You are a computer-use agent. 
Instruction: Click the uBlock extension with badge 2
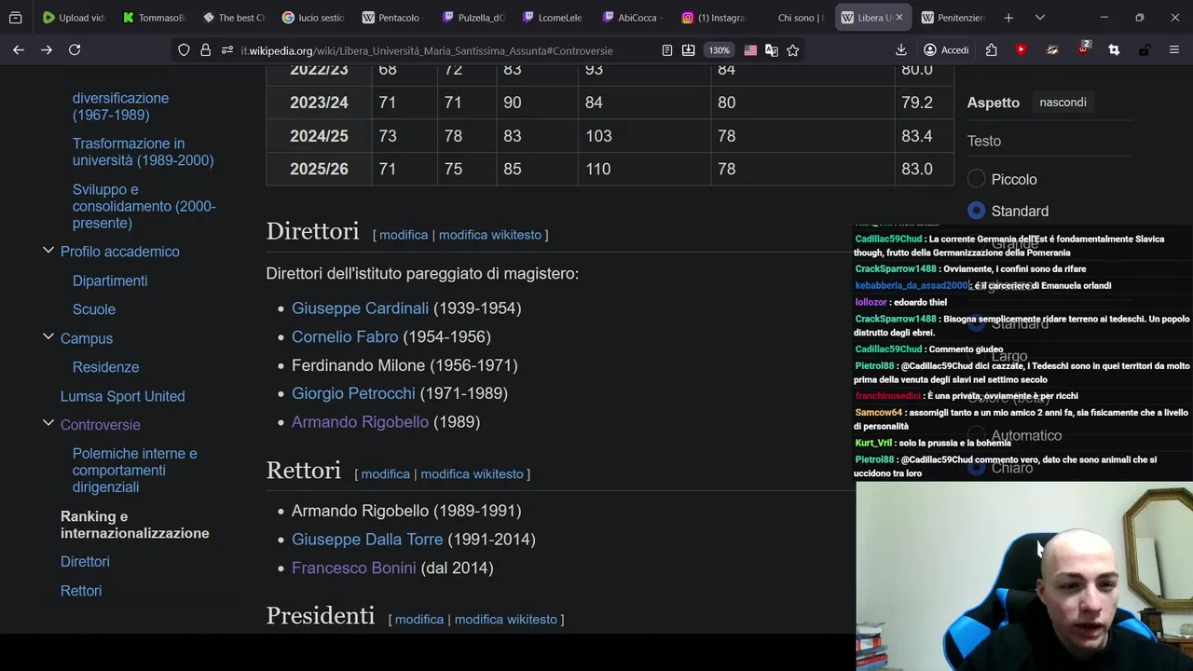coord(1084,49)
